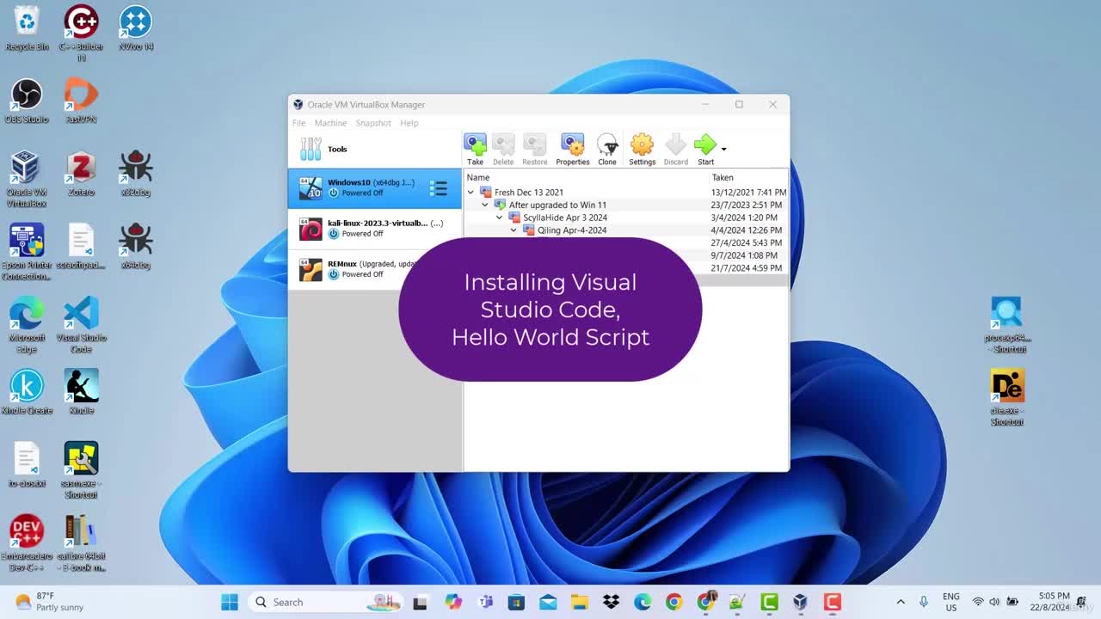Viewport: 1101px width, 619px height.
Task: Open the Oracle VM VirtualBox desktop shortcut
Action: coord(27,179)
